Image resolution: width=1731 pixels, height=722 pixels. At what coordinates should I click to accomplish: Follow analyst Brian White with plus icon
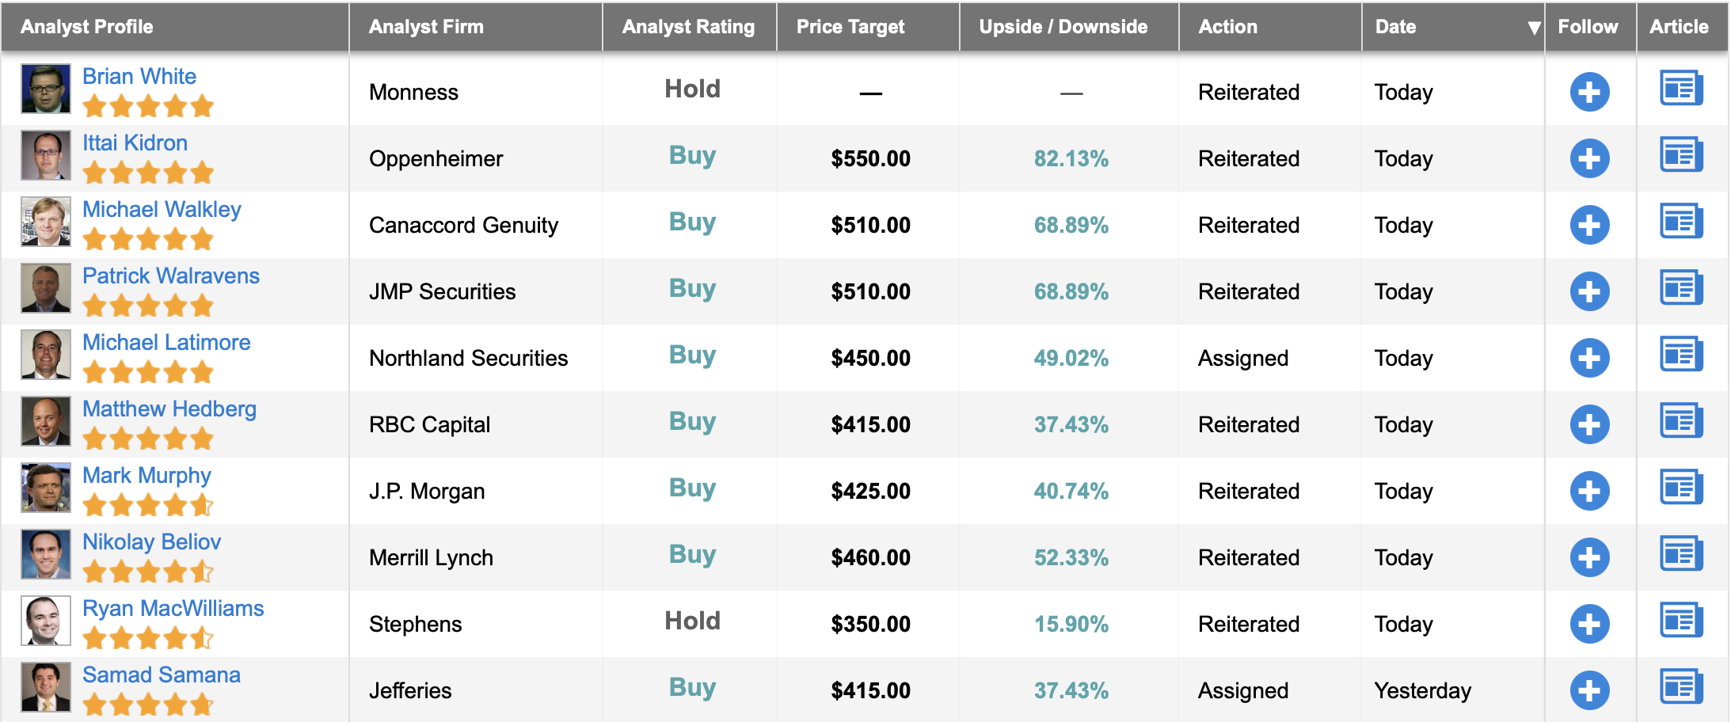pyautogui.click(x=1589, y=92)
